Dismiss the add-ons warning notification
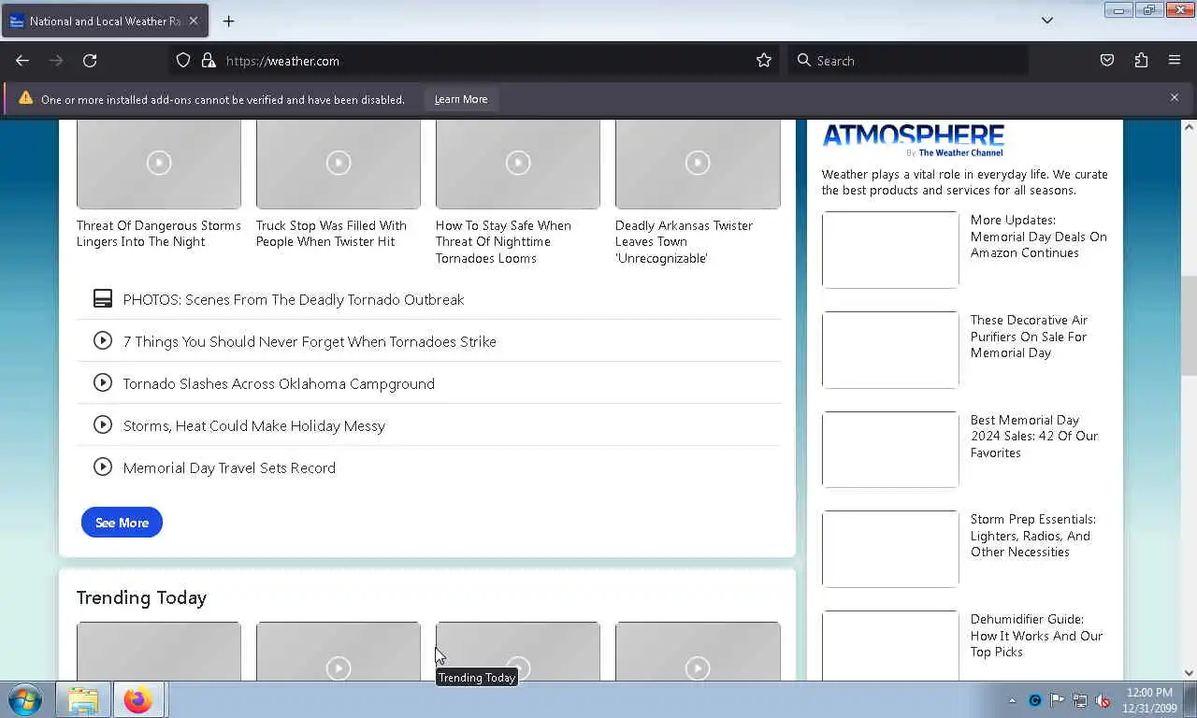Screen dimensions: 1197x718 pos(1175,98)
